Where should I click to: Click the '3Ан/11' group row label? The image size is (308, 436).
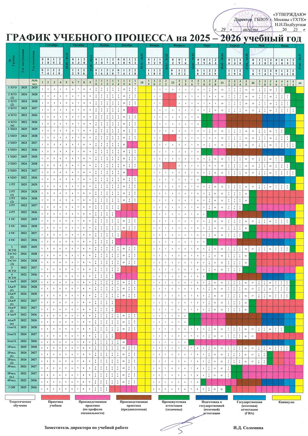click(12, 341)
